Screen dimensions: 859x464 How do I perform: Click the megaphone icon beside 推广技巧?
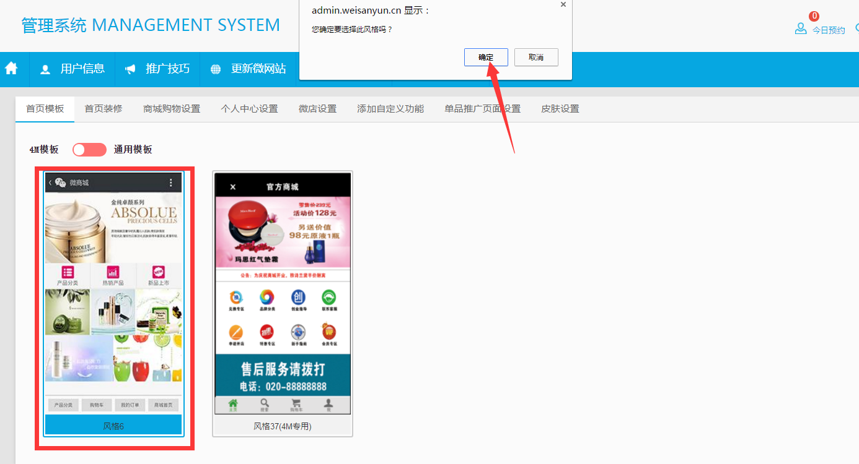[130, 69]
